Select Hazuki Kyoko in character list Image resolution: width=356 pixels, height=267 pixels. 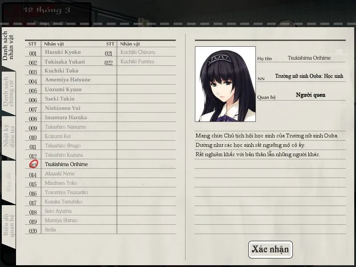(x=63, y=53)
